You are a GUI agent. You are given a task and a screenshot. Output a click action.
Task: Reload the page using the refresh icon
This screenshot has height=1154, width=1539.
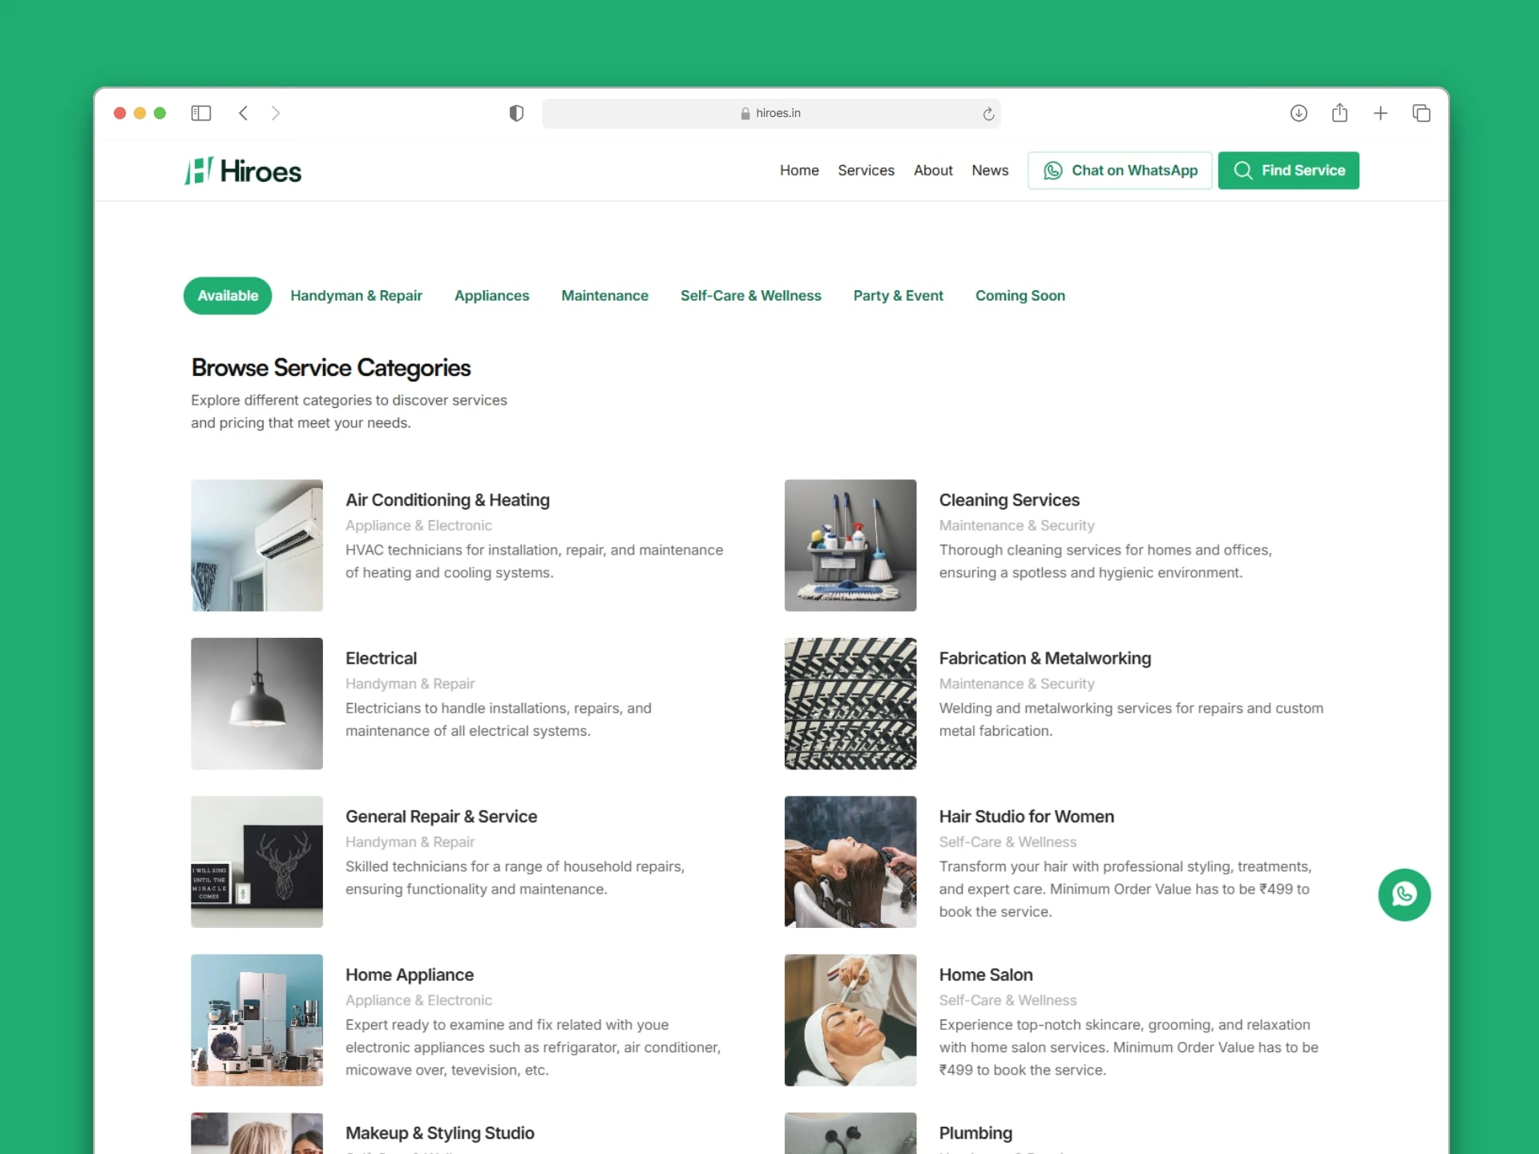pos(988,113)
